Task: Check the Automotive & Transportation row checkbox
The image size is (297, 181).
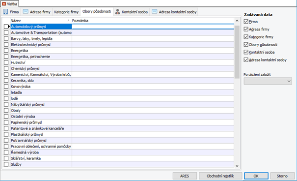Action: point(6,32)
